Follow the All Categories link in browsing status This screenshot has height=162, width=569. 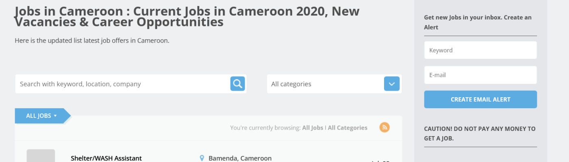(347, 128)
